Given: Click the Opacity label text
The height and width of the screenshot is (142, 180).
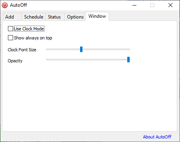Looking at the screenshot, I should (x=15, y=61).
